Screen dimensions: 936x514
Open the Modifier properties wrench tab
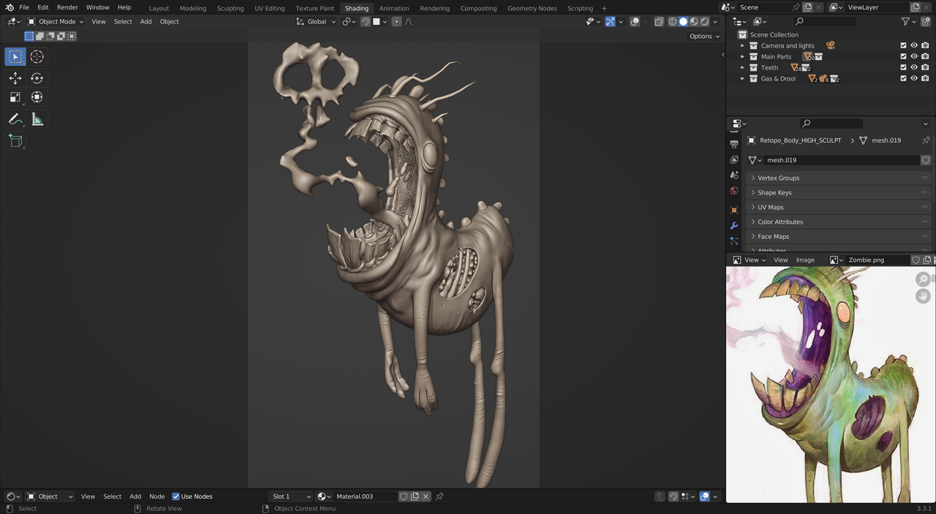pyautogui.click(x=734, y=225)
